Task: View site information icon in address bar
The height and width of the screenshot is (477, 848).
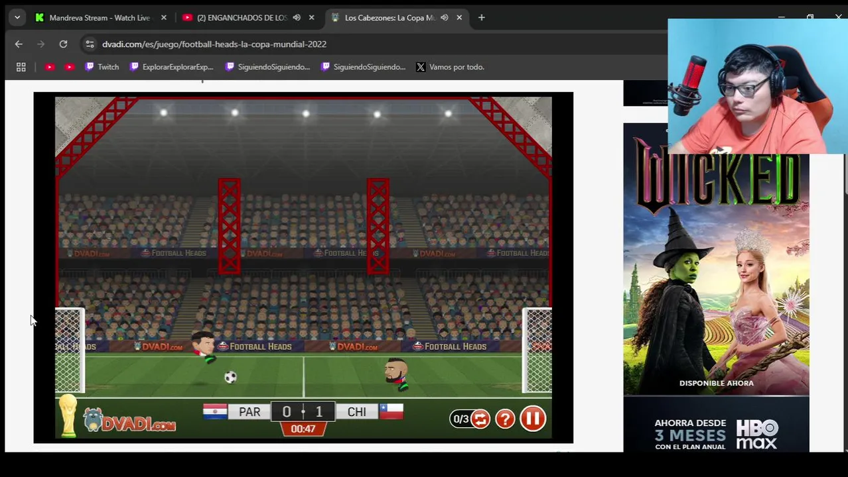Action: point(90,44)
